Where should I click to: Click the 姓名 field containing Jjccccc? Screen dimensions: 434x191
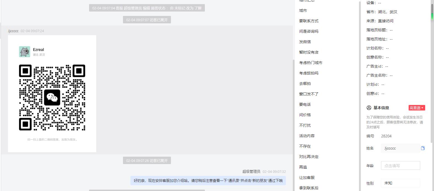click(x=400, y=148)
